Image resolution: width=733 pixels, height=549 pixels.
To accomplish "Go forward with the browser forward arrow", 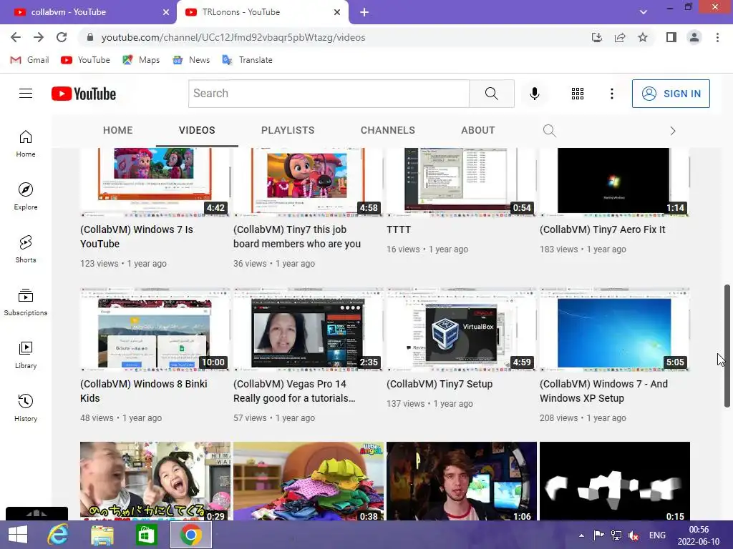I will (39, 37).
